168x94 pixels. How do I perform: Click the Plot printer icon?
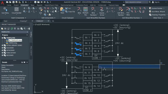coord(35,2)
